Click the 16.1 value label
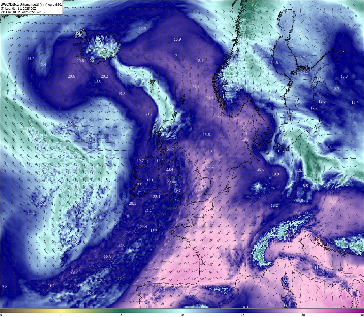The width and height of the screenshot is (364, 317). click(343, 51)
